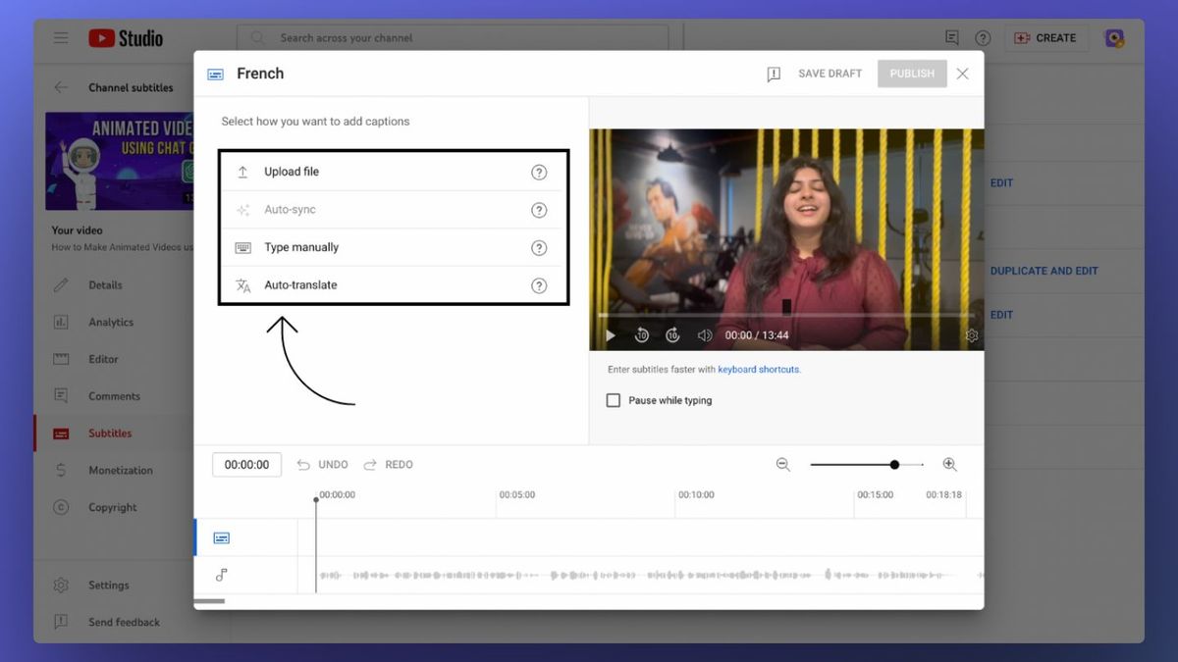Image resolution: width=1178 pixels, height=662 pixels.
Task: Select the Auto-translate option
Action: click(393, 285)
